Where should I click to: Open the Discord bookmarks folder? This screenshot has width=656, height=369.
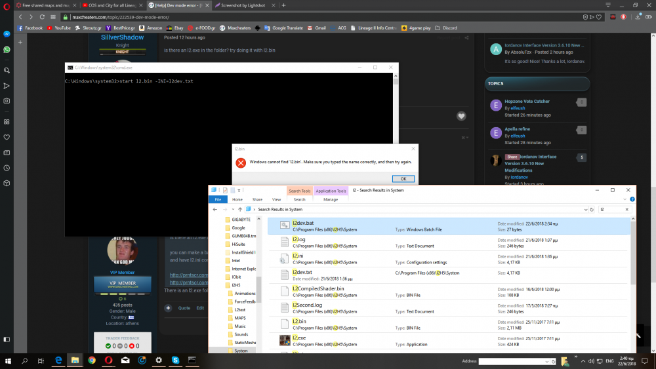click(446, 28)
